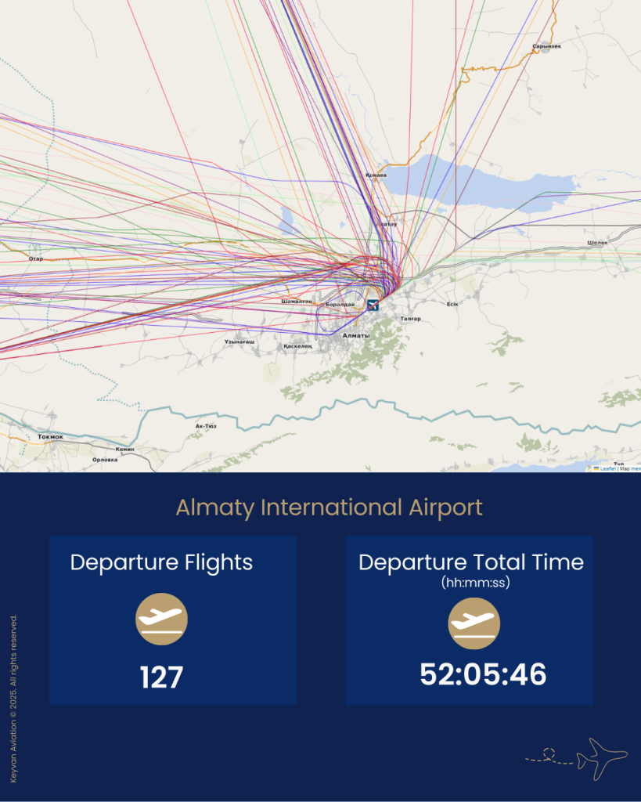The image size is (641, 802).
Task: Click the Сарыөзек label on the map
Action: tap(546, 47)
